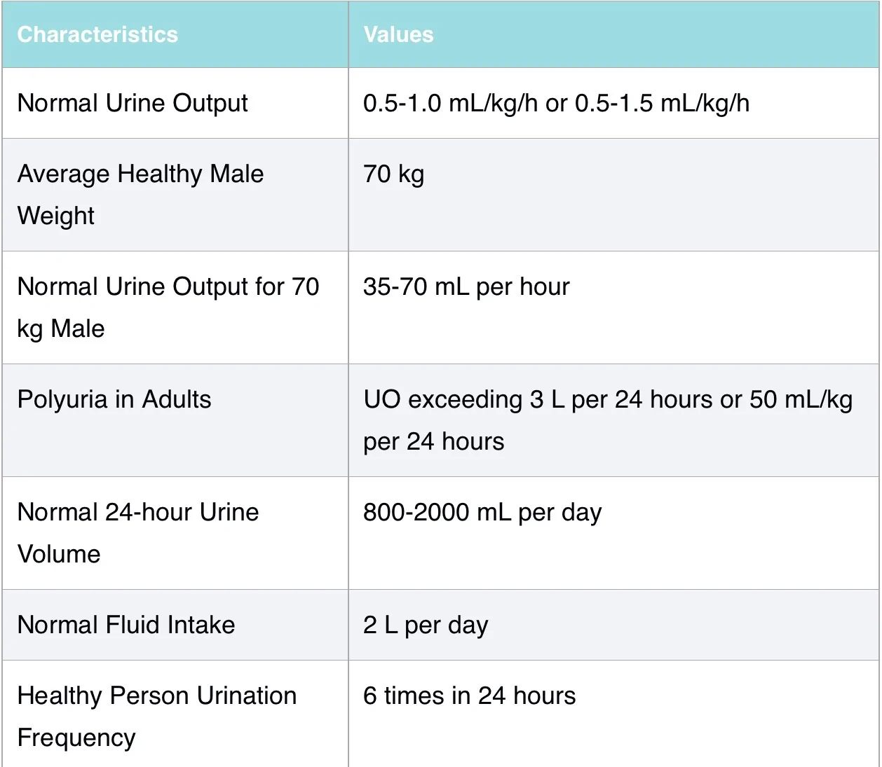Select the 70 kg value cell
Image resolution: width=882 pixels, height=767 pixels.
pos(613,195)
